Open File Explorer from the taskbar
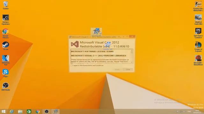 (20, 111)
